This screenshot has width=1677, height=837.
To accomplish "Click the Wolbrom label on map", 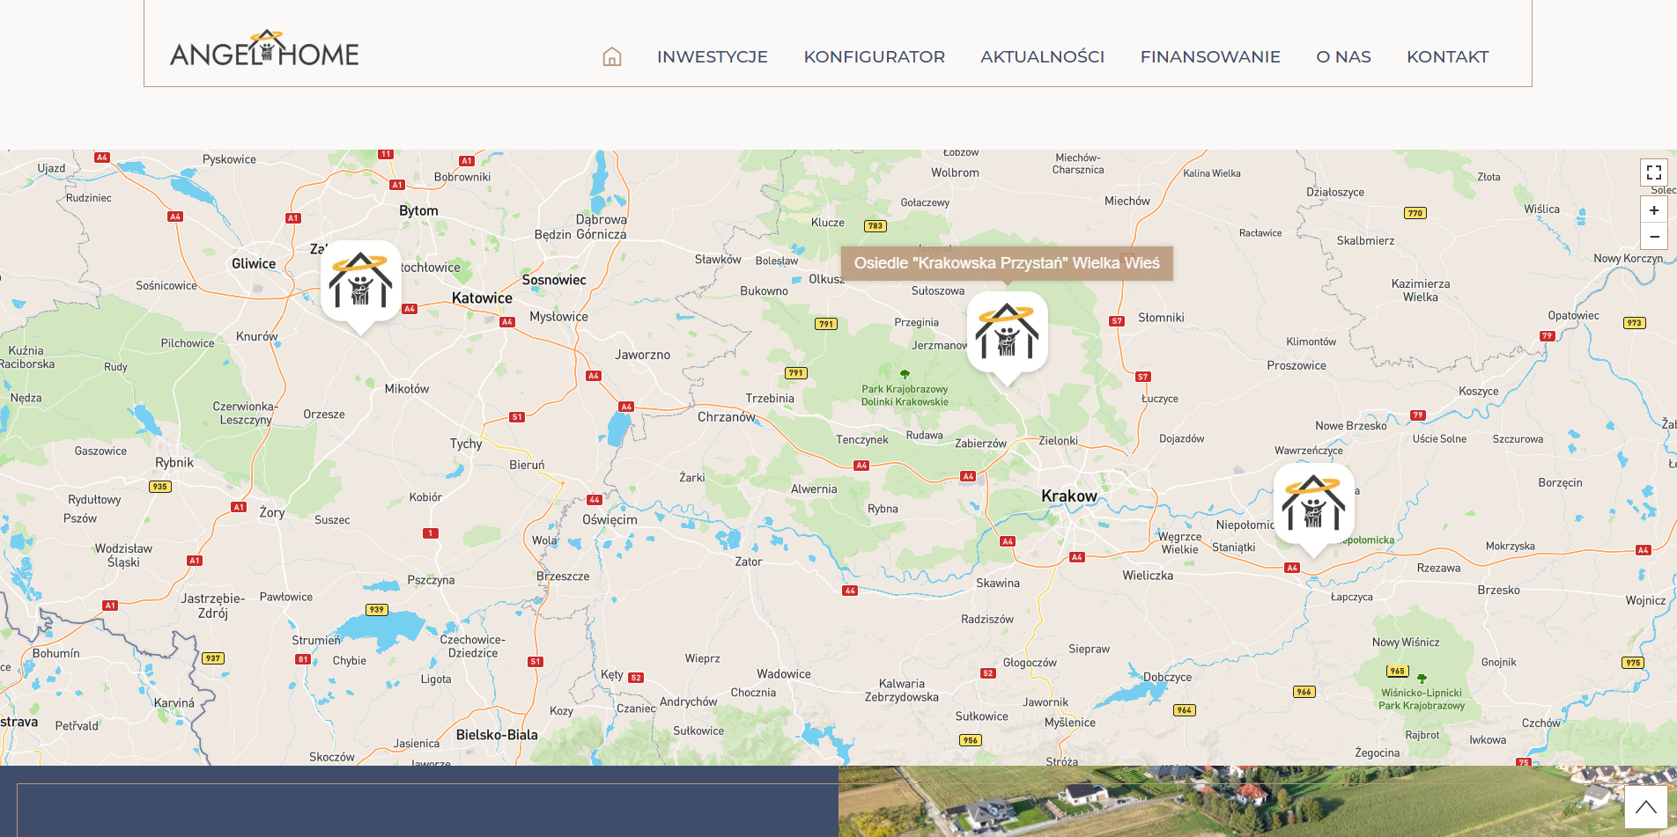I will click(956, 173).
